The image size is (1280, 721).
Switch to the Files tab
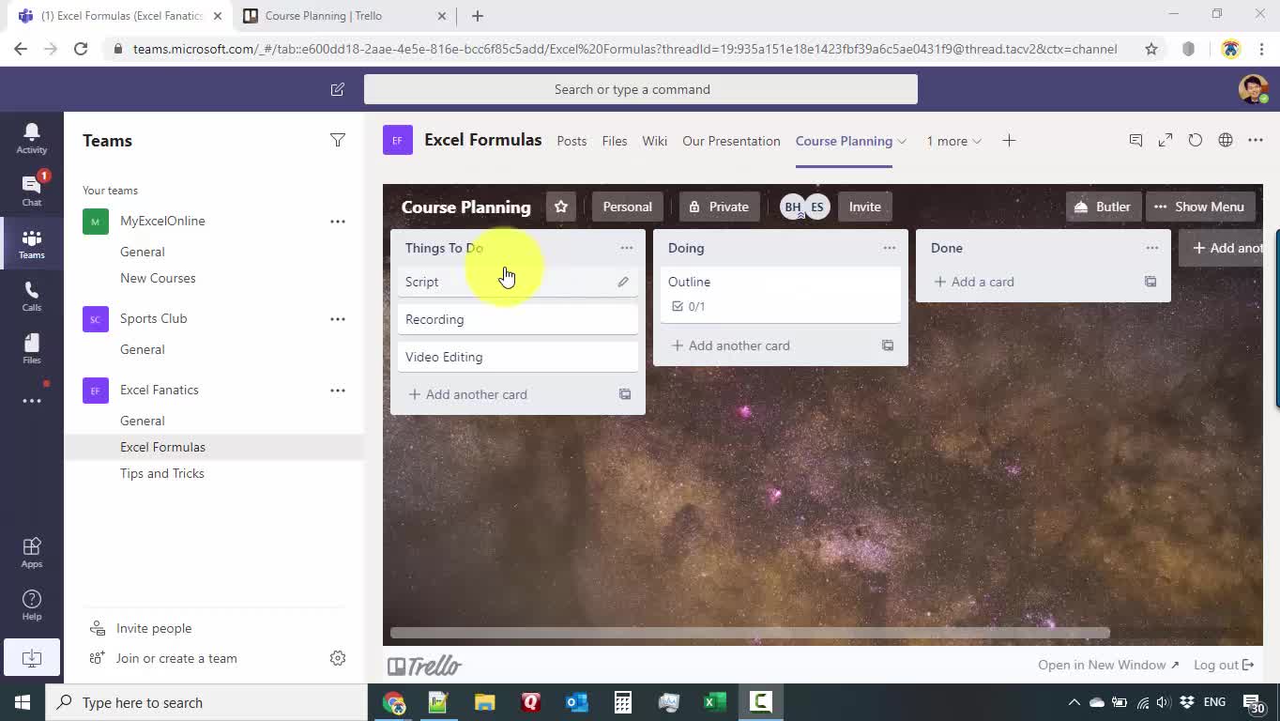(x=615, y=141)
